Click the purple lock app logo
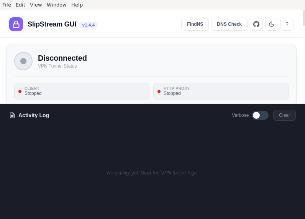The height and width of the screenshot is (219, 305). pyautogui.click(x=16, y=24)
